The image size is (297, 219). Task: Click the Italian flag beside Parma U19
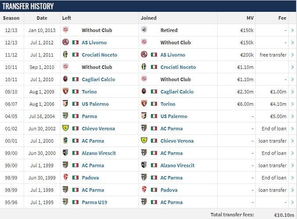[75, 202]
